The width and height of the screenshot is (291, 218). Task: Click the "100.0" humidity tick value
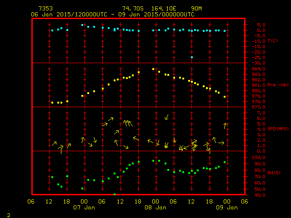pyautogui.click(x=258, y=158)
